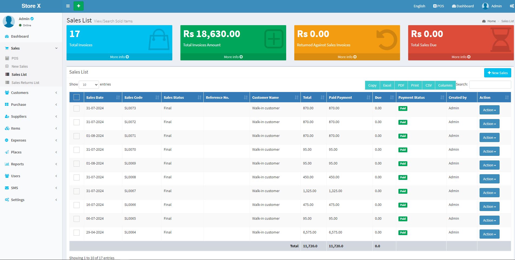Screen dimensions: 515x260
Task: Open the Show entries count dropdown
Action: click(x=89, y=85)
